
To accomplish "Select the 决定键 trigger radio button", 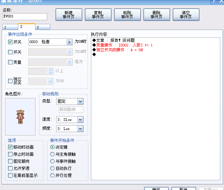I will pos(52,147).
